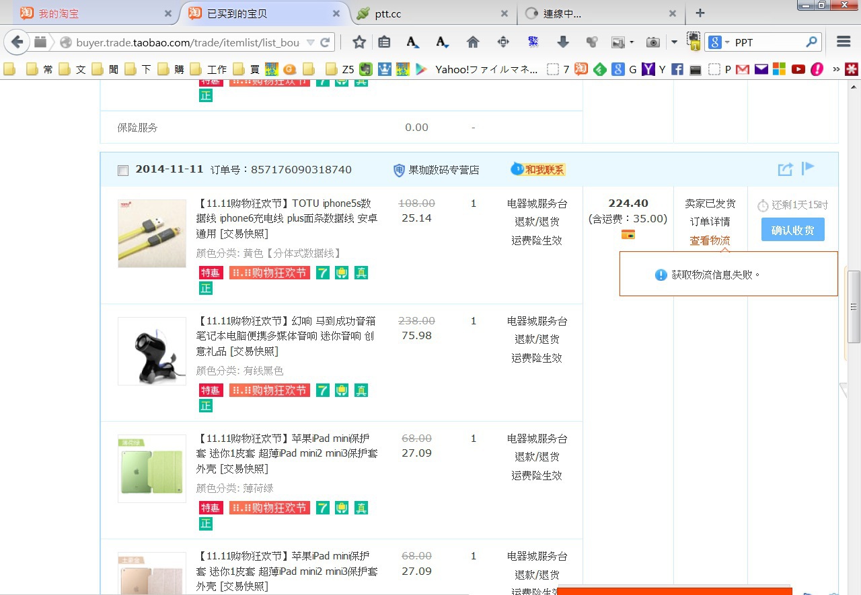Click the 和我联系 contact seller button
Viewport: 861px width, 595px height.
click(x=538, y=169)
